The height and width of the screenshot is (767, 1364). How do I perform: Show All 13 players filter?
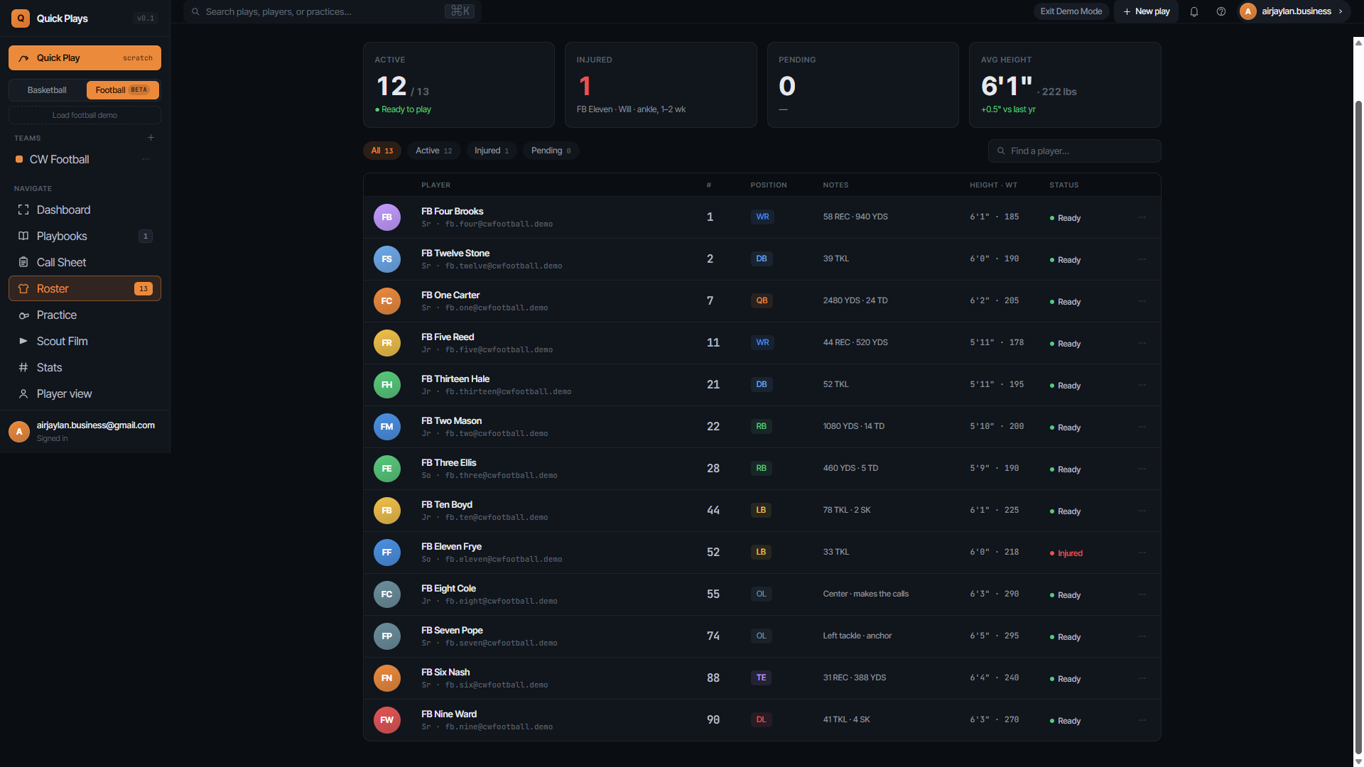pos(382,151)
